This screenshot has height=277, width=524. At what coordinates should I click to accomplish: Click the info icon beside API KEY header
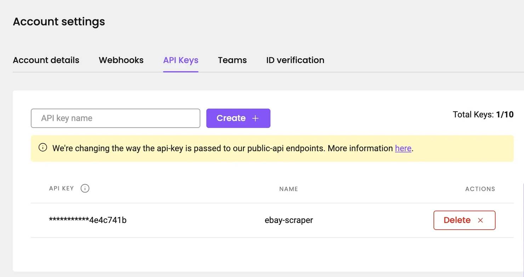pos(85,188)
